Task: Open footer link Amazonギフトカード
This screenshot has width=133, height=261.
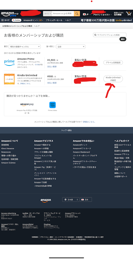Action: point(82,148)
